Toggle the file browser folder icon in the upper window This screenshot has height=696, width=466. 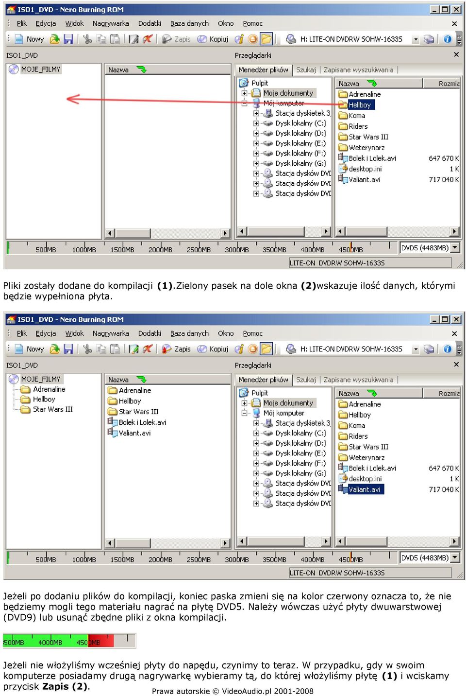pyautogui.click(x=266, y=39)
